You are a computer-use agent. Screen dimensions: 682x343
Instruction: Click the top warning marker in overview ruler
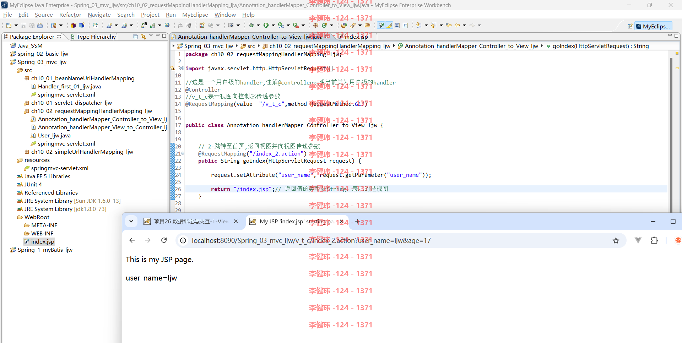click(x=677, y=53)
